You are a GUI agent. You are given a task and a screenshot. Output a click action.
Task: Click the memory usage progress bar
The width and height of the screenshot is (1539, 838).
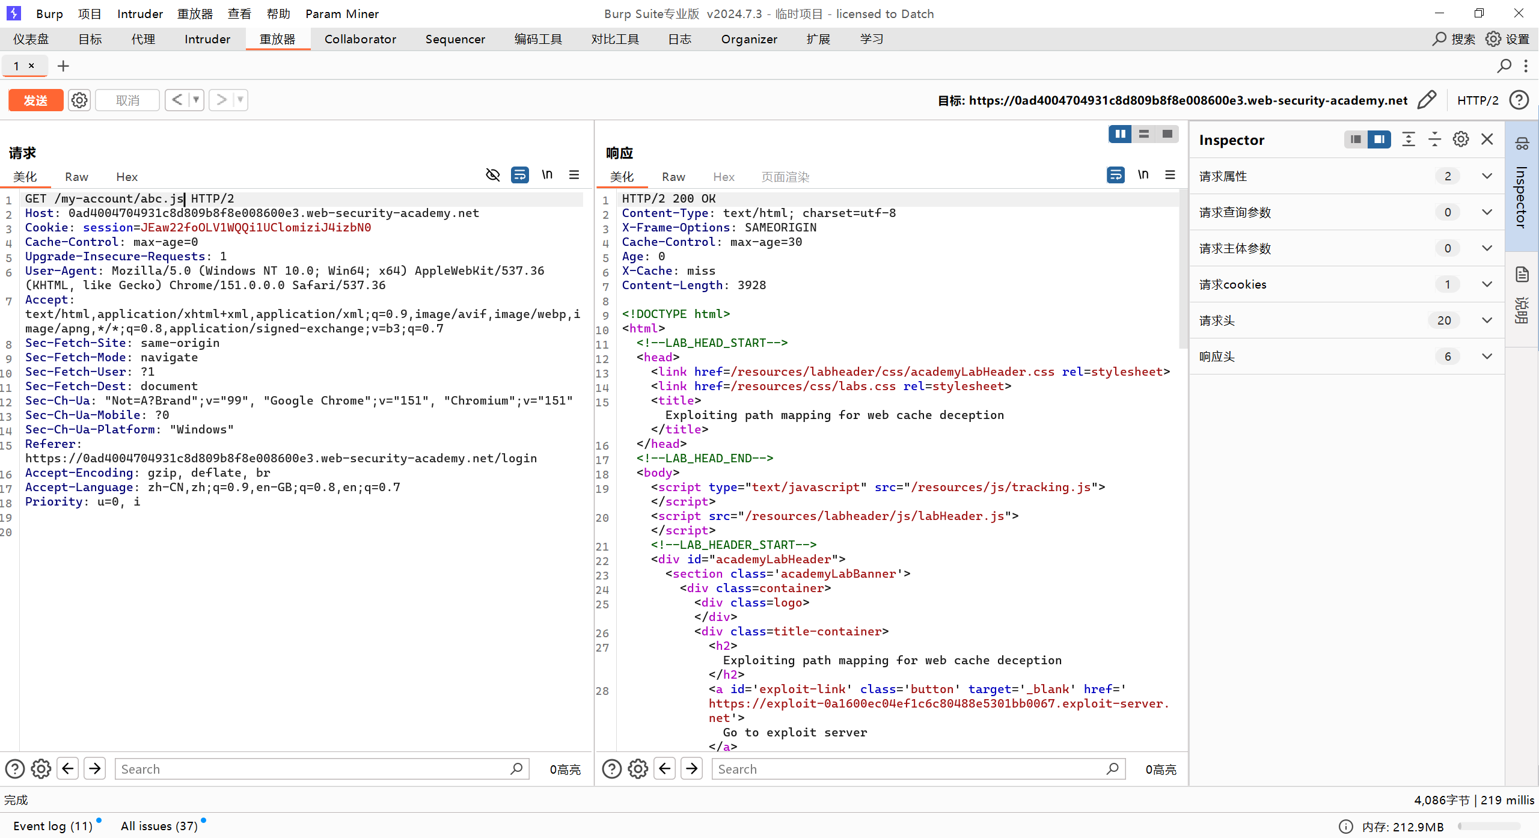1490,827
